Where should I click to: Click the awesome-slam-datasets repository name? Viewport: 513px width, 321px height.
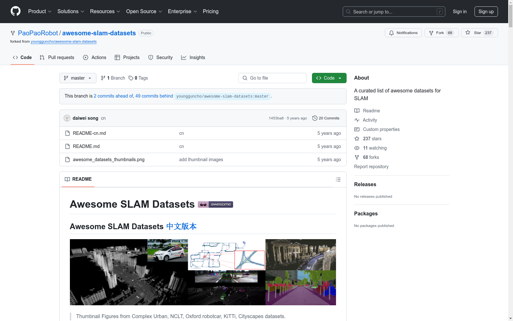click(x=99, y=33)
